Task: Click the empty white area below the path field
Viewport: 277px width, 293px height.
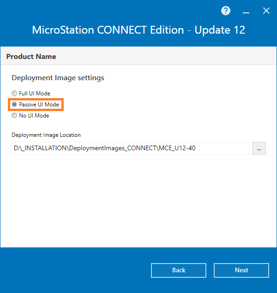Action: tap(138, 201)
